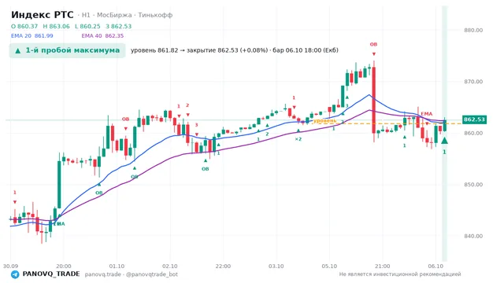504x283 pixels.
Task: Click the PANOVQ_TRADE brand name
Action: coord(51,274)
